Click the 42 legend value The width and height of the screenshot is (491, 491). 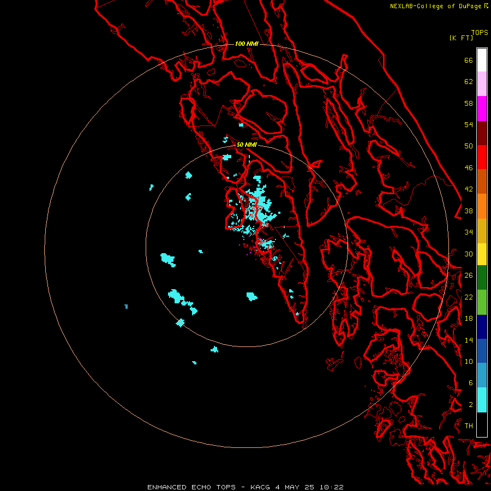tap(469, 189)
